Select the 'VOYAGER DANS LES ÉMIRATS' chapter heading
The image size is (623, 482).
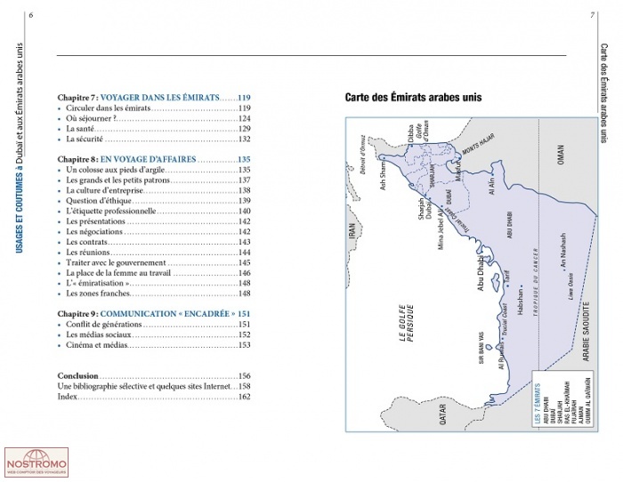[159, 97]
